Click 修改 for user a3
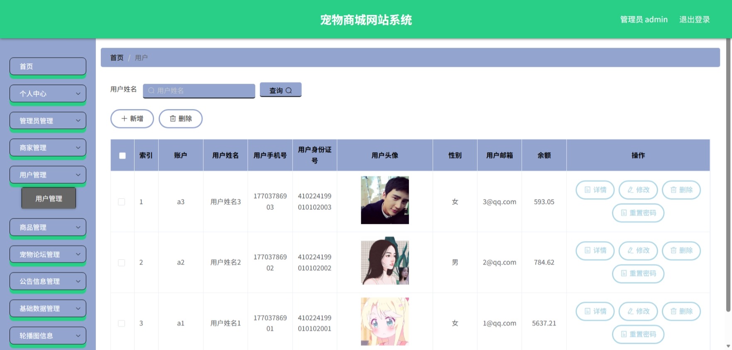The height and width of the screenshot is (350, 732). (638, 190)
